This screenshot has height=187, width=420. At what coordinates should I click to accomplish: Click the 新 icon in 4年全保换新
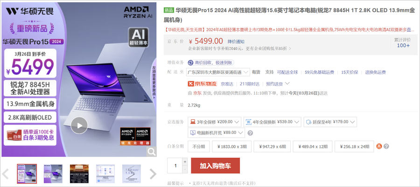(x=248, y=122)
